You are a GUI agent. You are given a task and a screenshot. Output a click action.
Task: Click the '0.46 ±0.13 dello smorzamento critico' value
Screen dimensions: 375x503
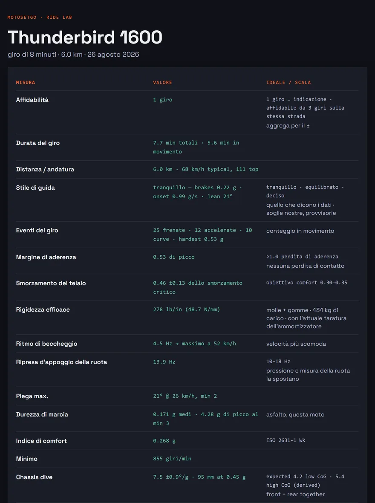pyautogui.click(x=198, y=287)
